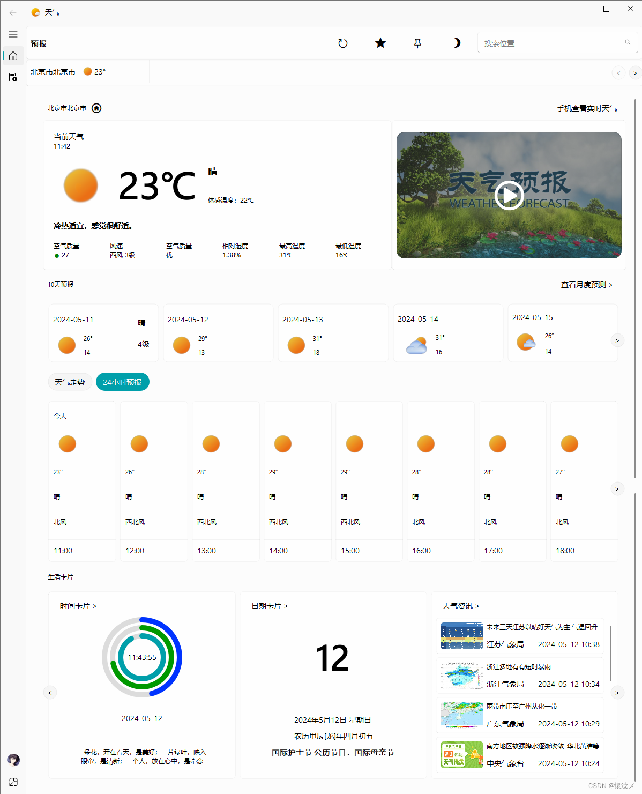
Task: Click the pin icon in the toolbar
Action: click(x=417, y=43)
